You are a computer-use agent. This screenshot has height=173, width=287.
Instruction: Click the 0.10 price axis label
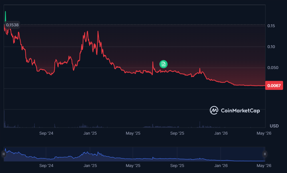pos(271,47)
